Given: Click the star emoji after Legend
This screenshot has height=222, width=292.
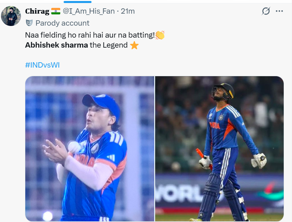Looking at the screenshot, I should [134, 45].
